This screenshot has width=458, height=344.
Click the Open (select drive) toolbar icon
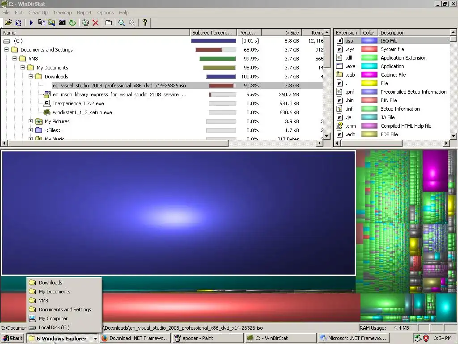coord(8,22)
